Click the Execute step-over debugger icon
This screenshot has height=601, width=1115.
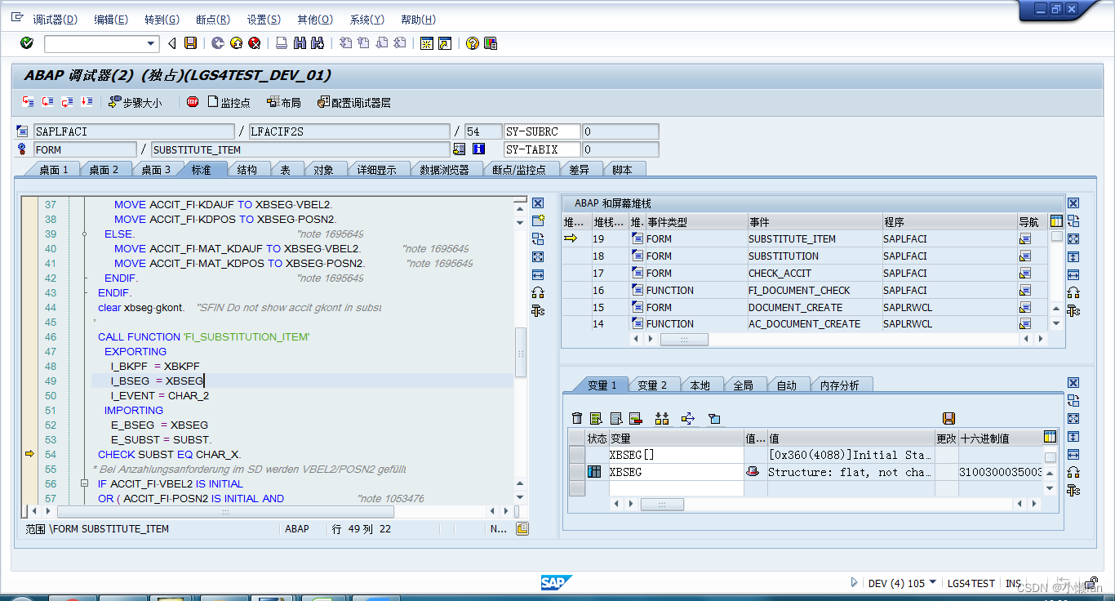pyautogui.click(x=47, y=102)
